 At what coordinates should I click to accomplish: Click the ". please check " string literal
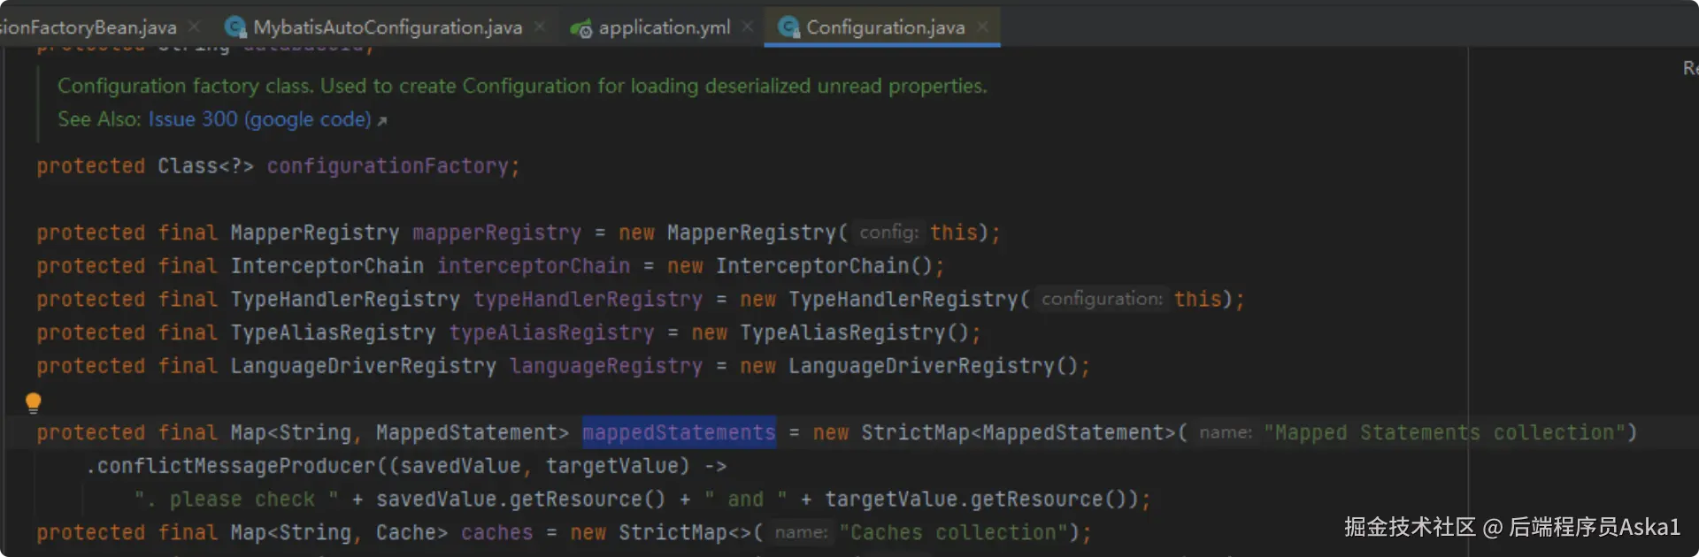[x=236, y=500]
